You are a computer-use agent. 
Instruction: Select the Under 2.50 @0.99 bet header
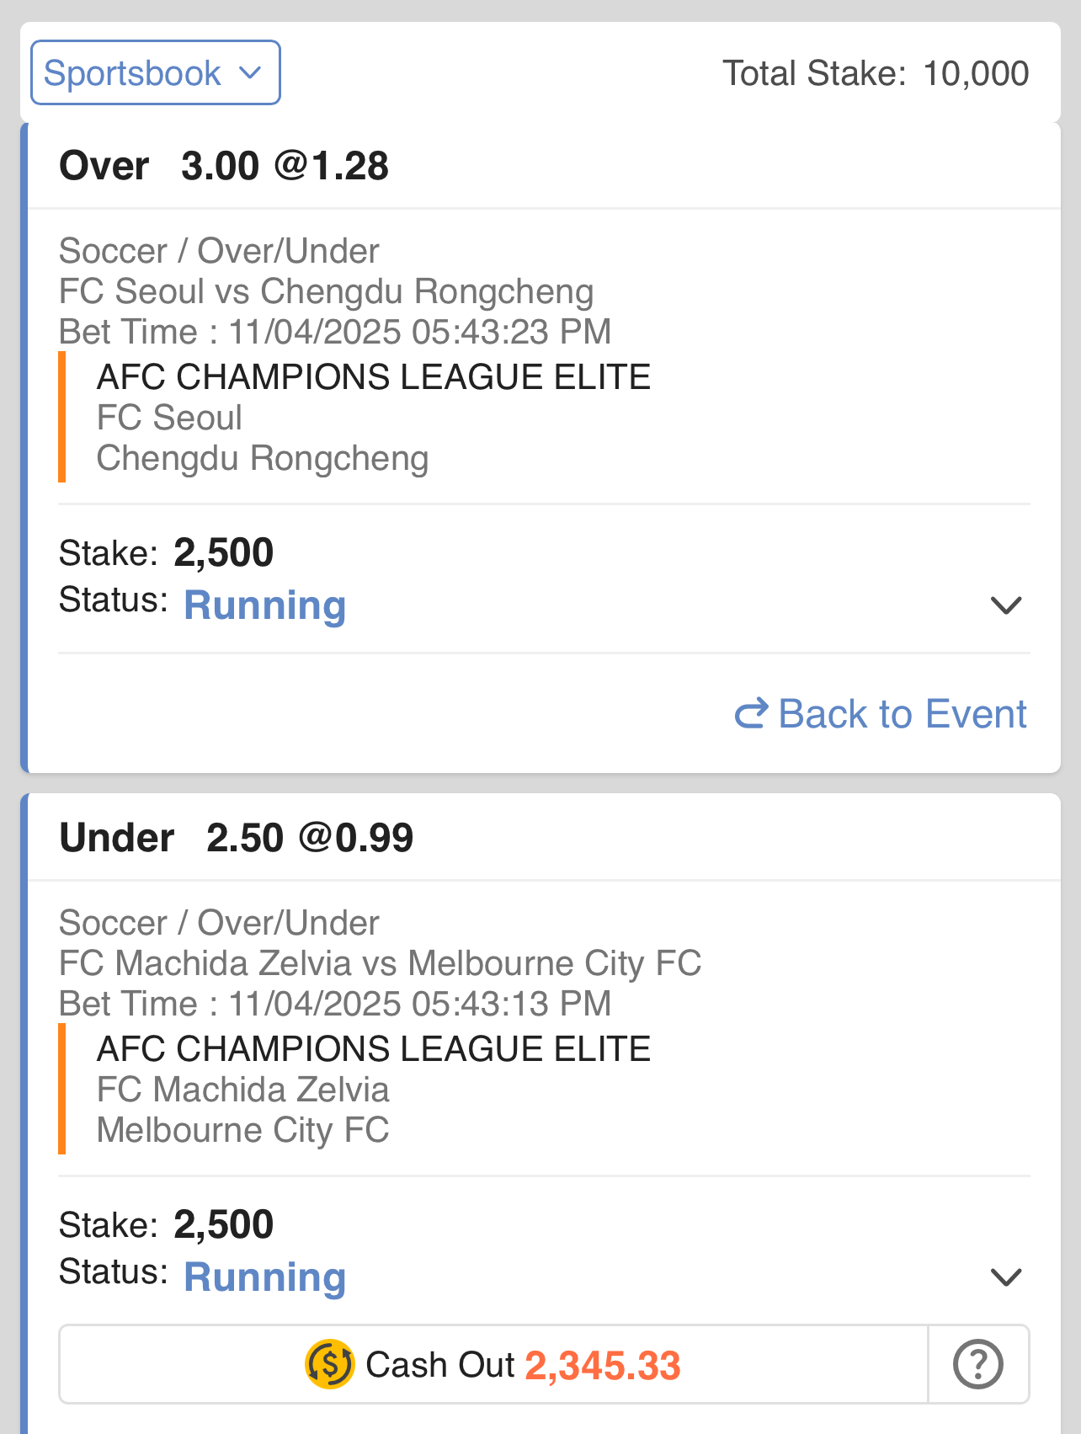pyautogui.click(x=237, y=838)
